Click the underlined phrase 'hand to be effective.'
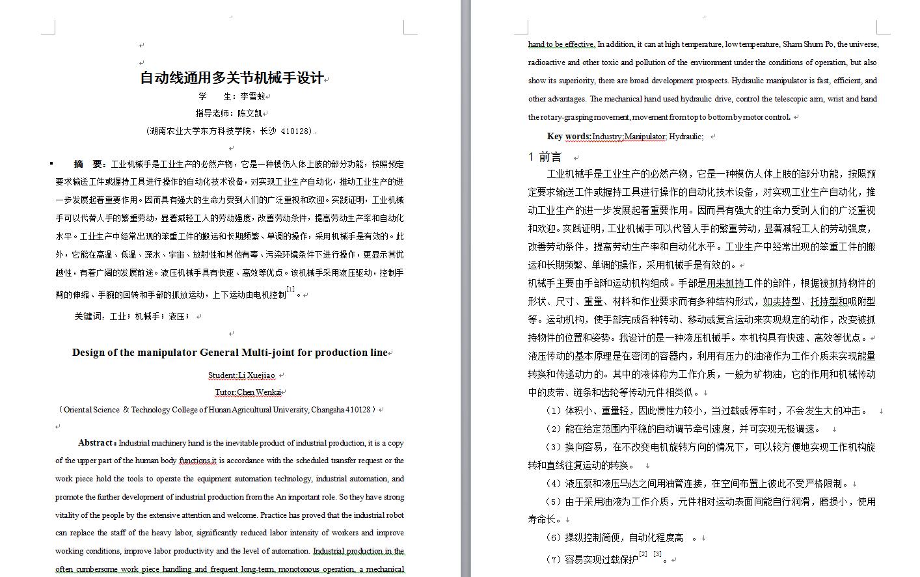The height and width of the screenshot is (577, 920). click(x=561, y=44)
